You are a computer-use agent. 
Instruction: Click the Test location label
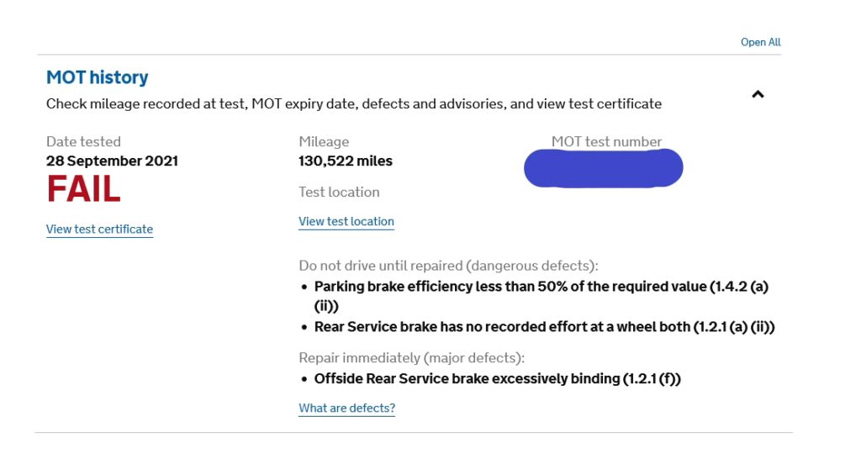coord(339,192)
